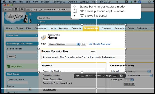Open the Bookmarks menu
The width and height of the screenshot is (155, 94).
[59, 2]
